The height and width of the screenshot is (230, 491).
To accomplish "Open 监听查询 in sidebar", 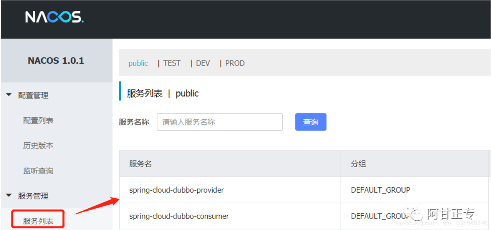I will coord(38,171).
